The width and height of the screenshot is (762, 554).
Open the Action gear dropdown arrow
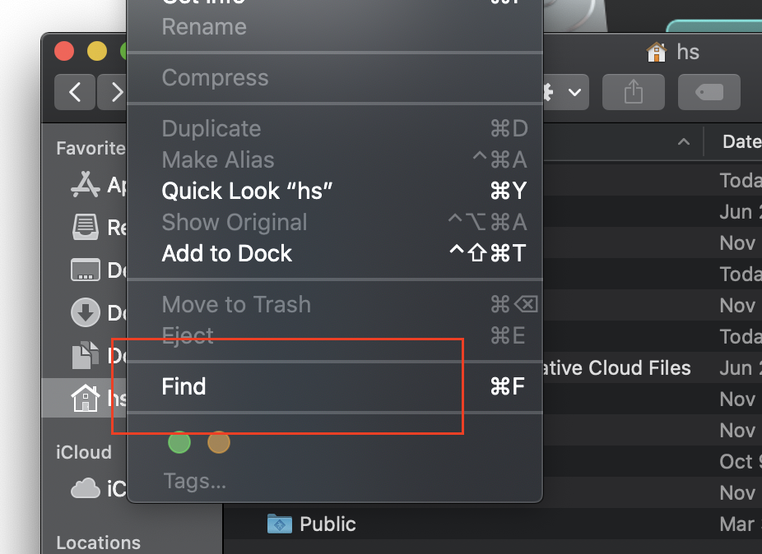pyautogui.click(x=574, y=92)
